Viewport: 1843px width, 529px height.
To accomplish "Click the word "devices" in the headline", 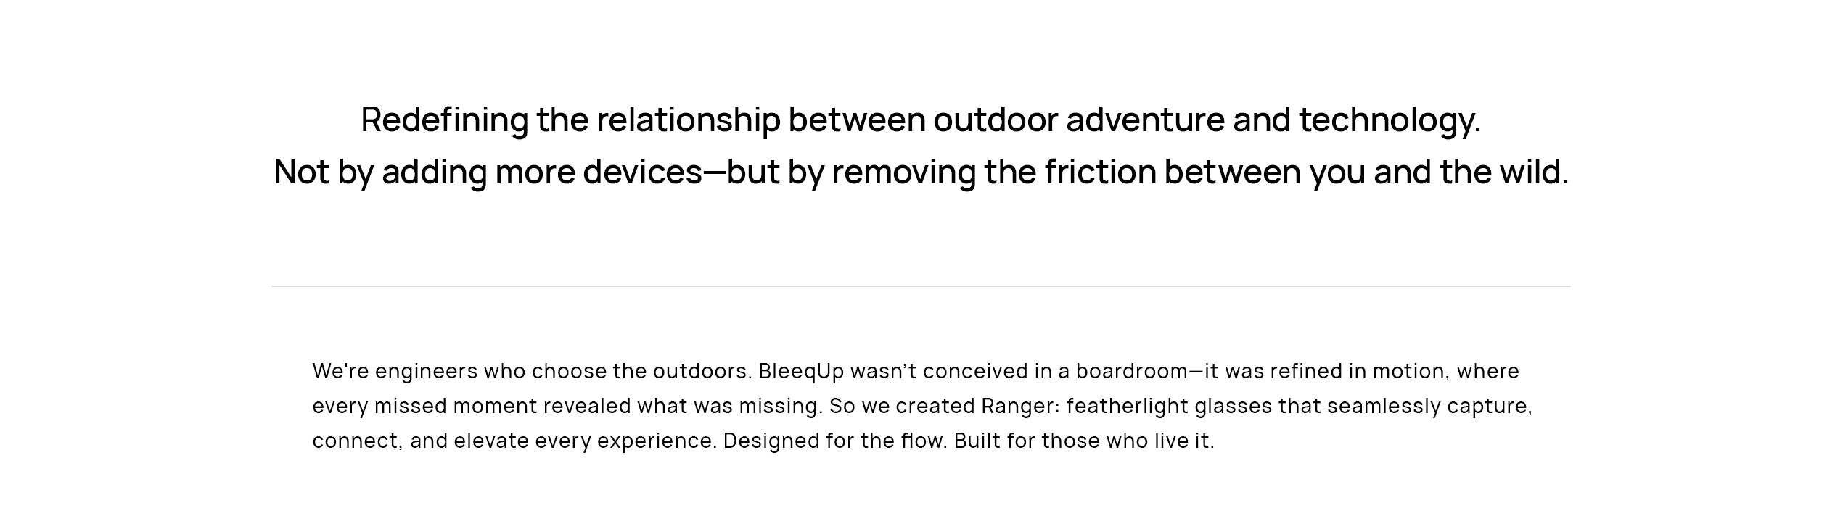I will tap(642, 172).
